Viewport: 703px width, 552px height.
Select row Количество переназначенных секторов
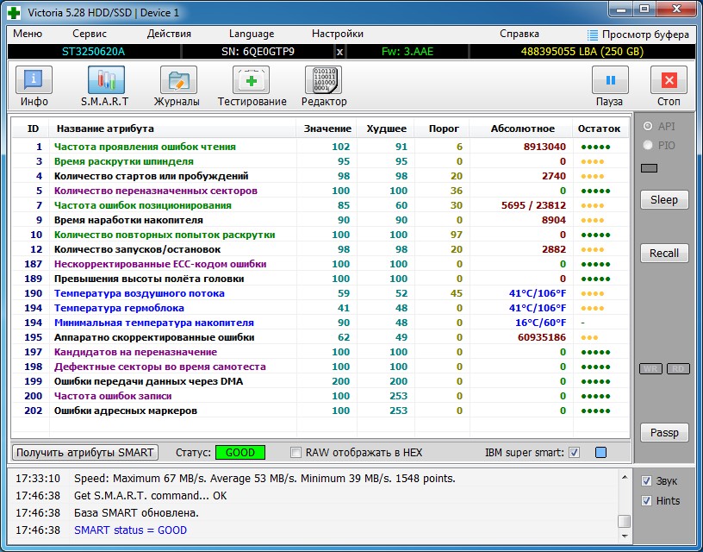pyautogui.click(x=320, y=191)
